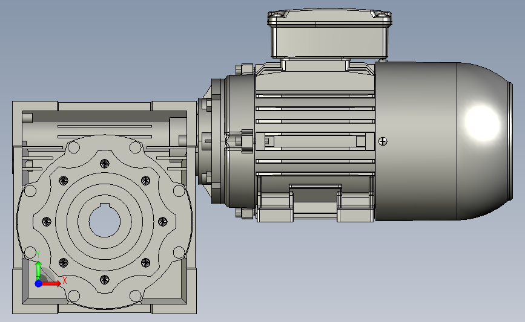Pick the cross-head screw on the fan cover
The image size is (525, 322).
(x=383, y=141)
